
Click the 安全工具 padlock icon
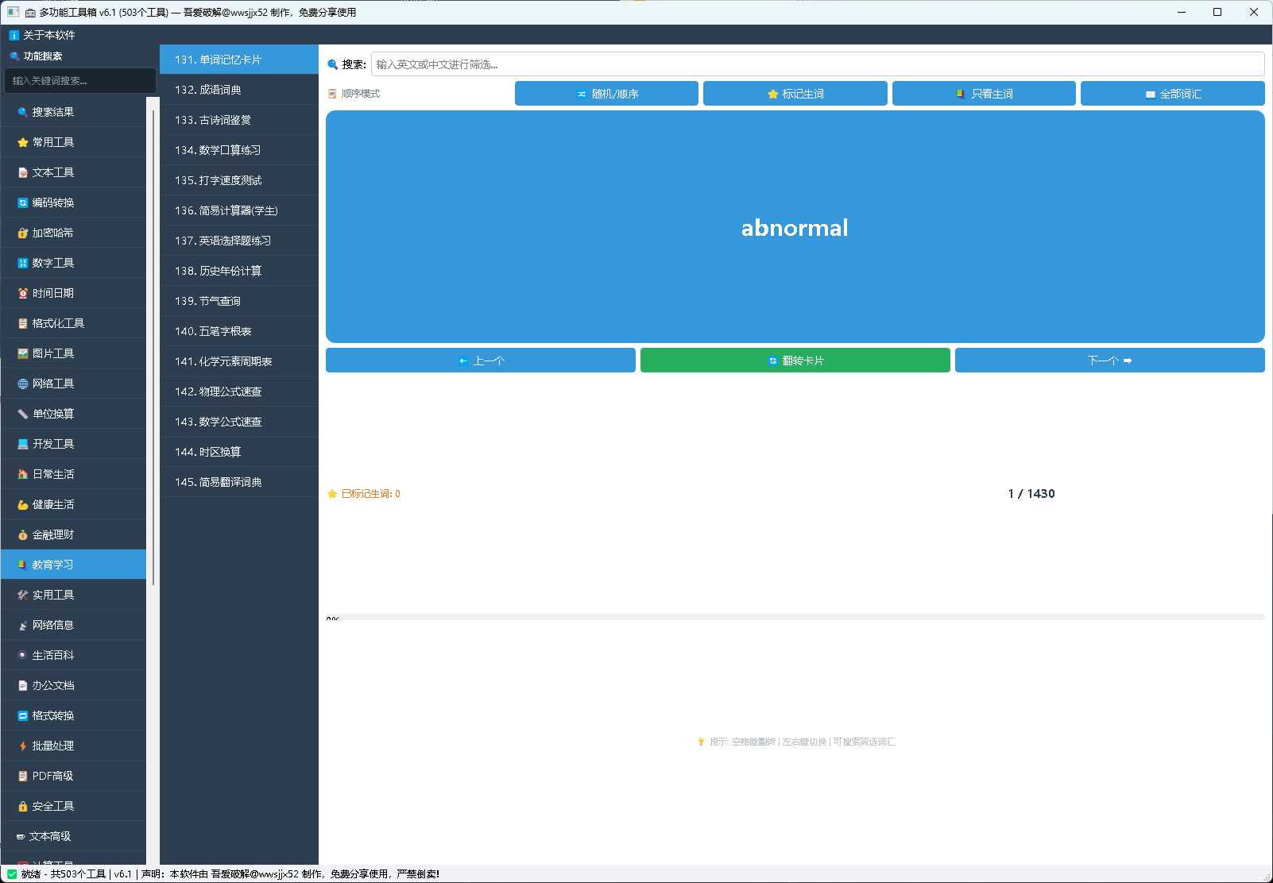23,806
